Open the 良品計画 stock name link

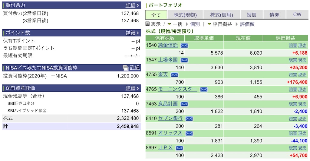(168, 104)
